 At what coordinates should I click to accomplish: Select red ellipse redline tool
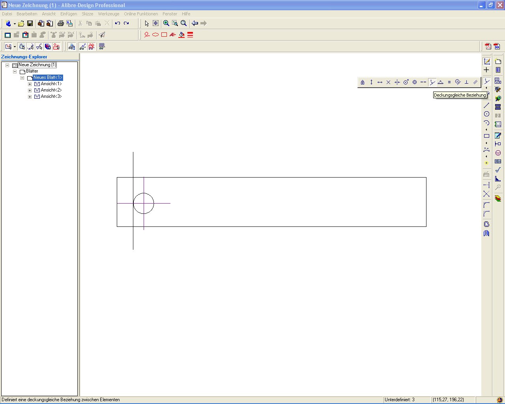click(155, 35)
